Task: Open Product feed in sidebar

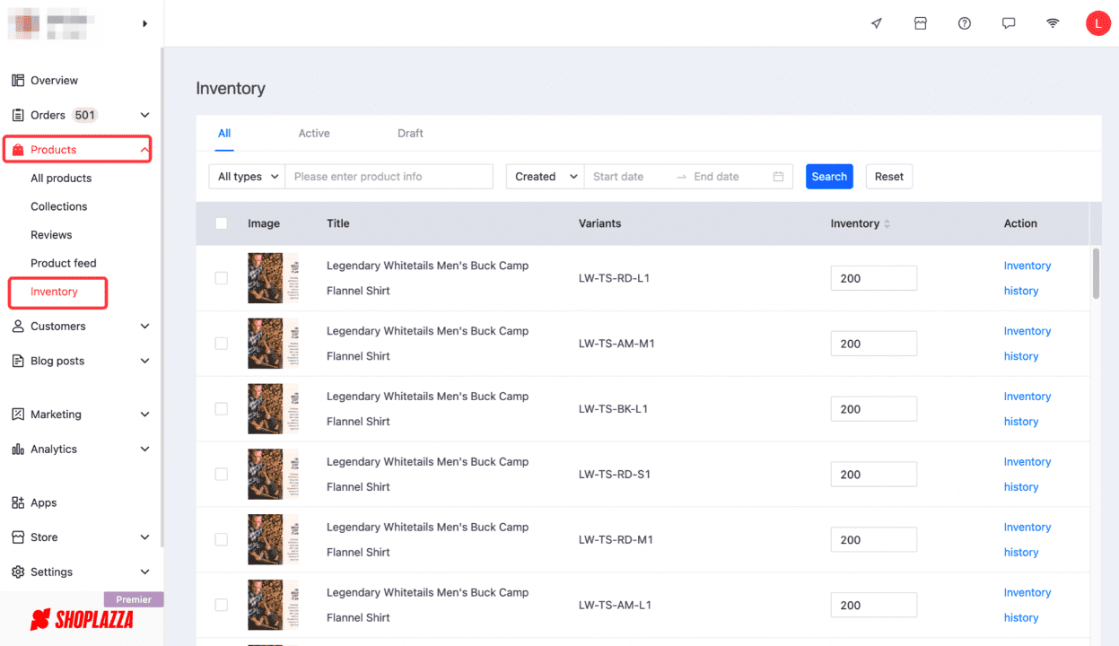Action: (x=64, y=263)
